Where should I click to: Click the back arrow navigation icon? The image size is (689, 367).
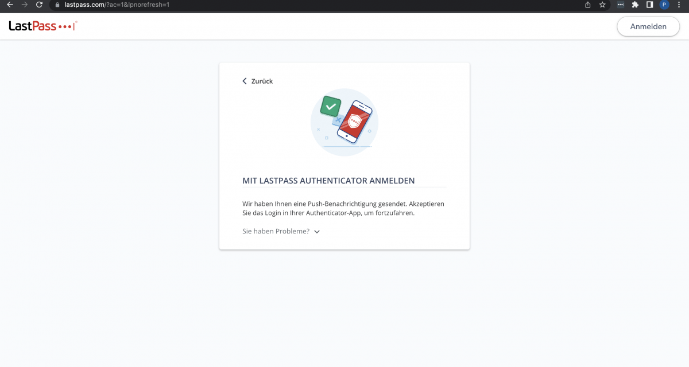point(9,5)
